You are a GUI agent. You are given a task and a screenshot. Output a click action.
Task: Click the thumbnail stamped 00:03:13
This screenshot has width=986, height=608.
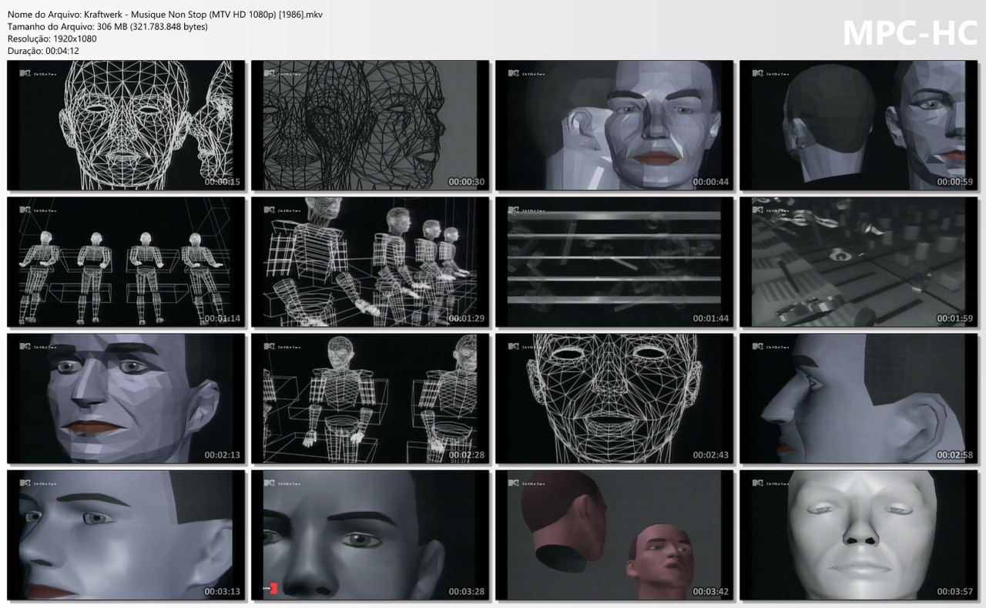pyautogui.click(x=126, y=535)
